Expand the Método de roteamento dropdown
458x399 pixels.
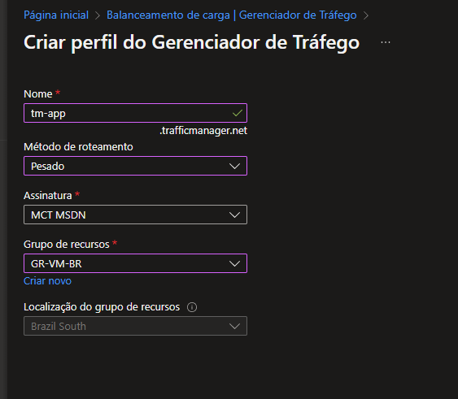point(135,166)
